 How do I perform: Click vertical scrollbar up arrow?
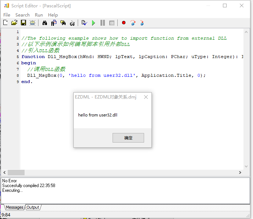(x=246, y=32)
